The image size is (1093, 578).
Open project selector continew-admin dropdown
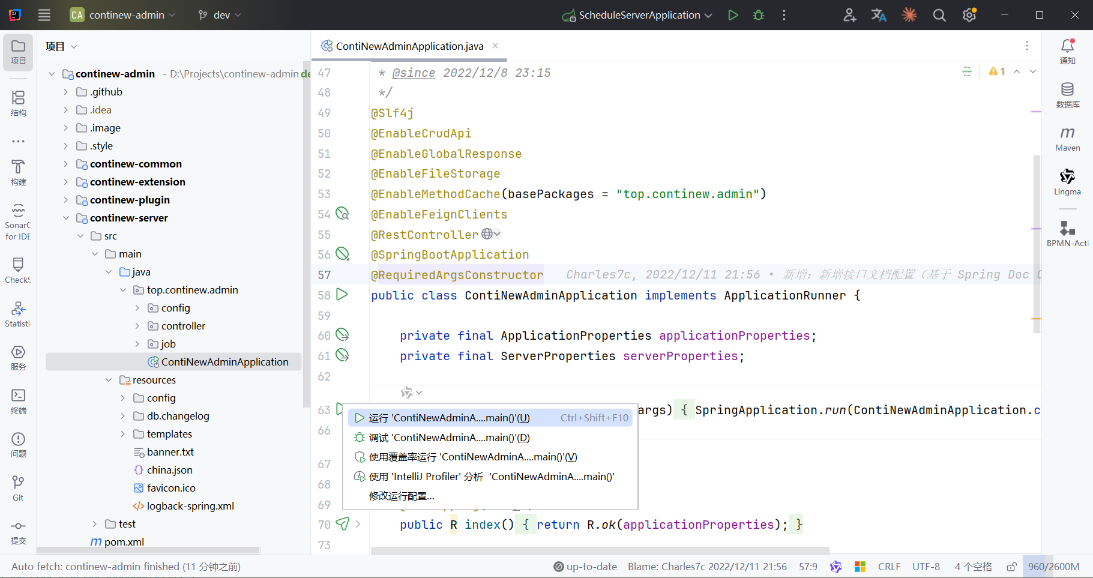(122, 15)
